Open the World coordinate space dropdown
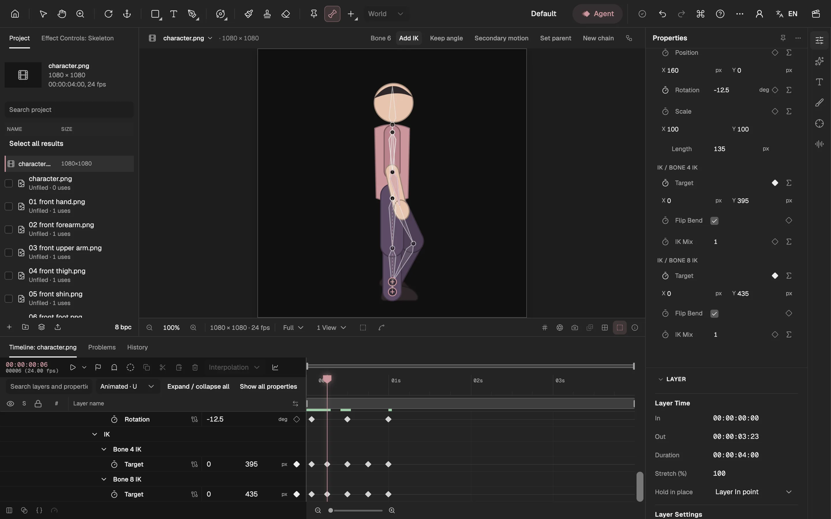Screen dimensions: 831x519 click(385, 14)
